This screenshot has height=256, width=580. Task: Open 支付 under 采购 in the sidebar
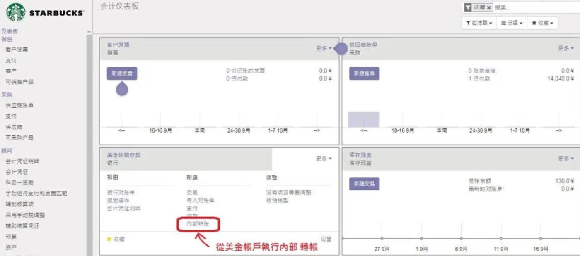pos(11,116)
